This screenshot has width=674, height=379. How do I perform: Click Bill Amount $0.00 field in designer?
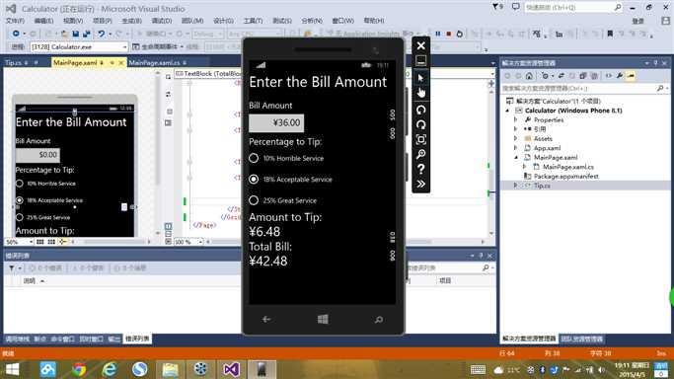tap(37, 155)
